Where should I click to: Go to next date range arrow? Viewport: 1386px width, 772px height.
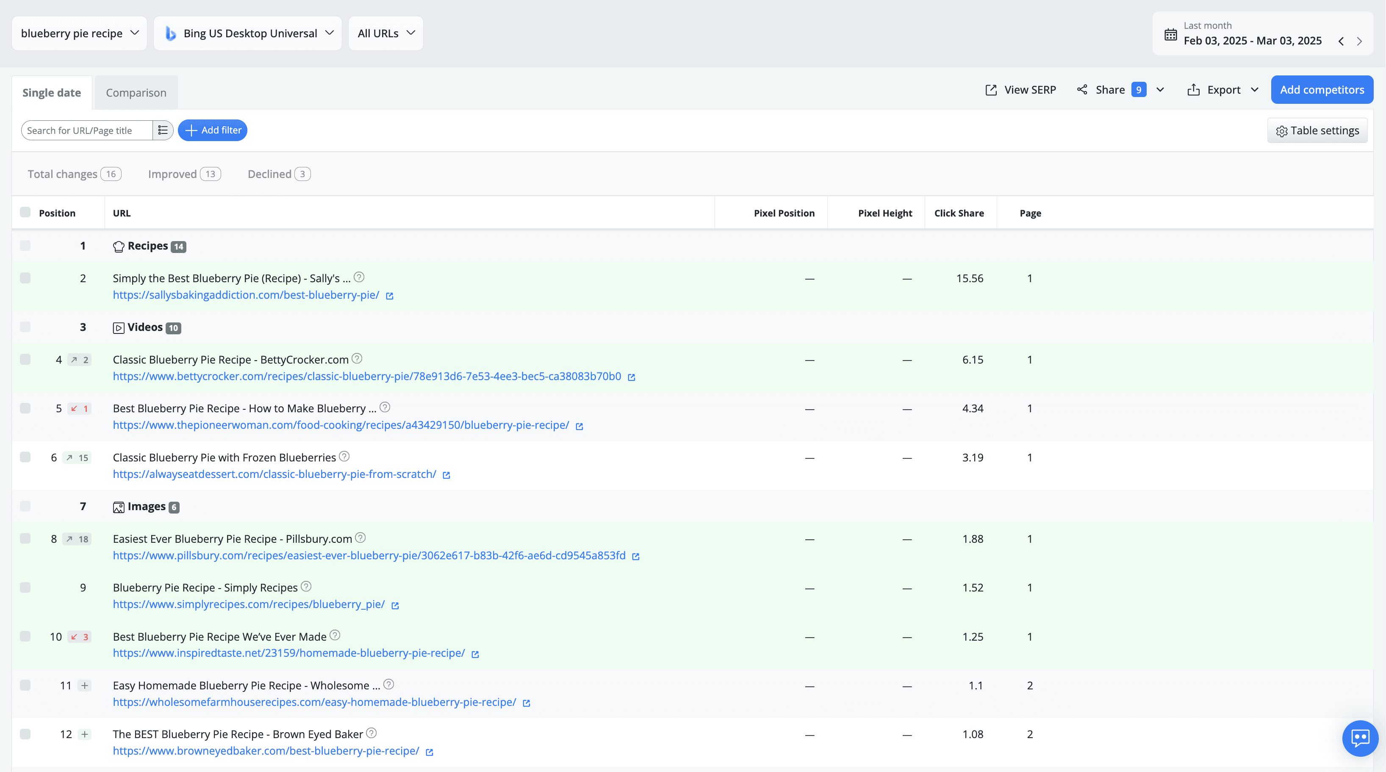(1360, 42)
